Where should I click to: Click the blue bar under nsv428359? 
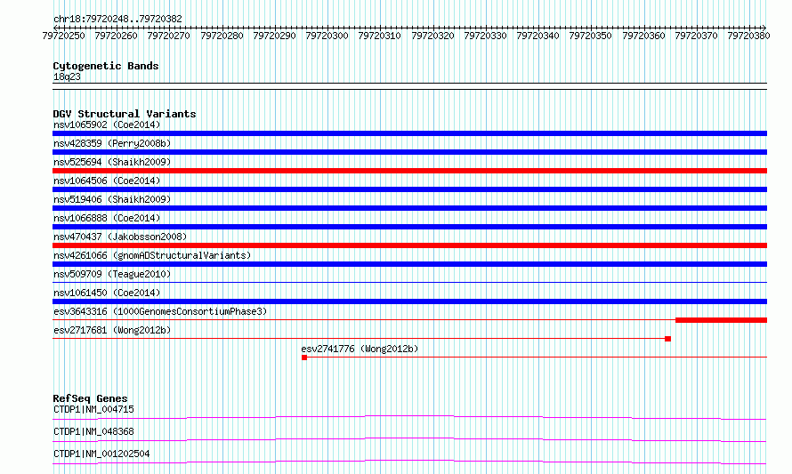(409, 152)
